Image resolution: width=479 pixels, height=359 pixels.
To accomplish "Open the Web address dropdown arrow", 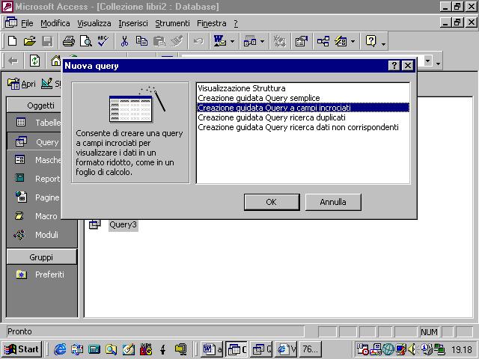I will [x=427, y=61].
